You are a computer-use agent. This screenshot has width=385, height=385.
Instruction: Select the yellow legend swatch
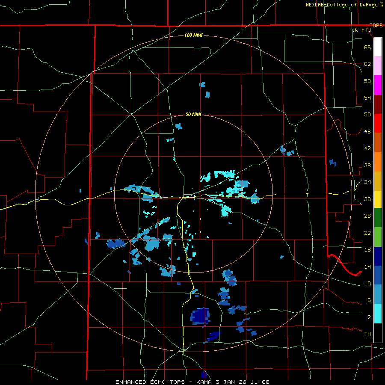click(378, 199)
